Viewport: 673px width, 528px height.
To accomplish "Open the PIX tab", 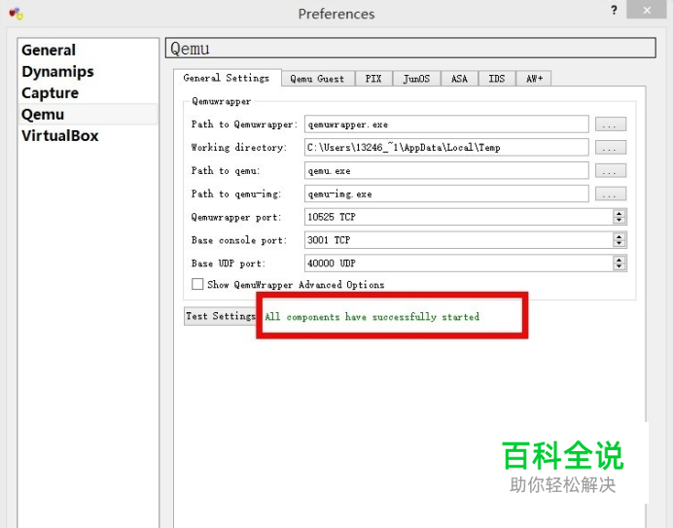I will click(373, 79).
